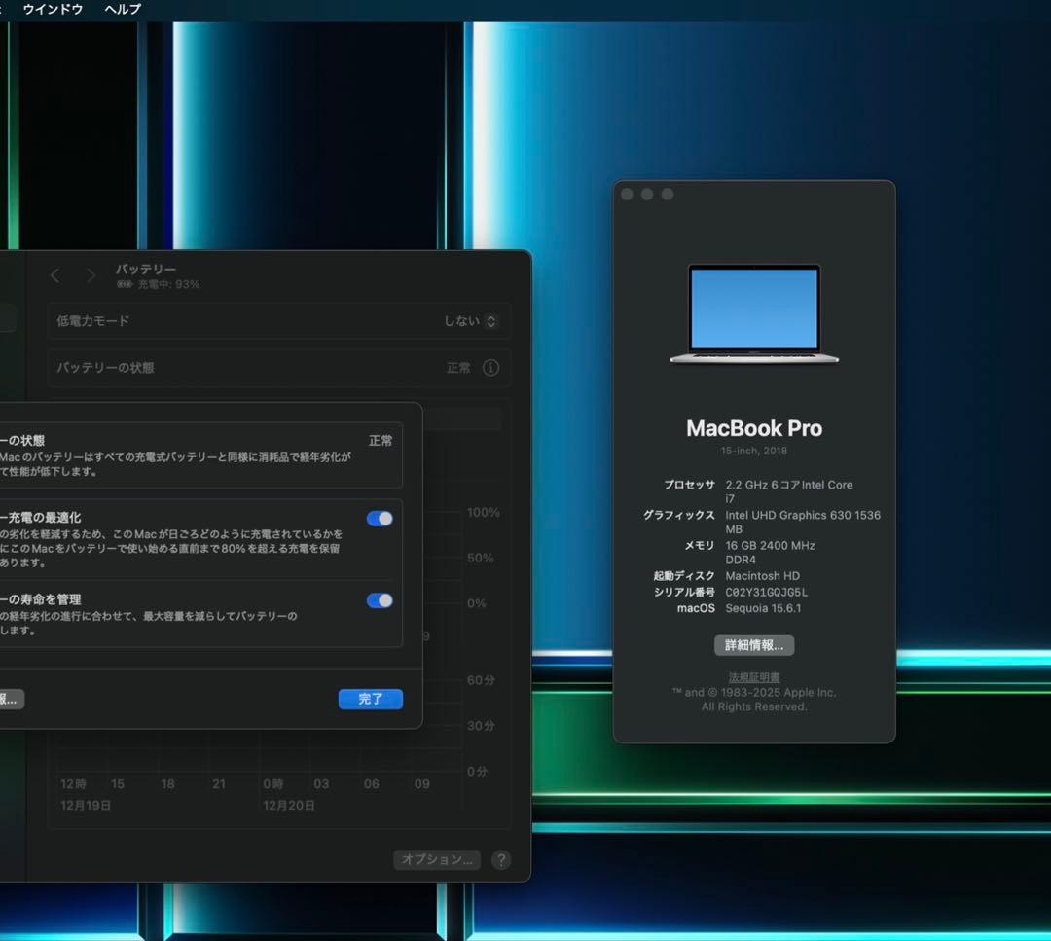Select the 12月20日 timeline label
This screenshot has height=941, width=1051.
click(x=287, y=805)
